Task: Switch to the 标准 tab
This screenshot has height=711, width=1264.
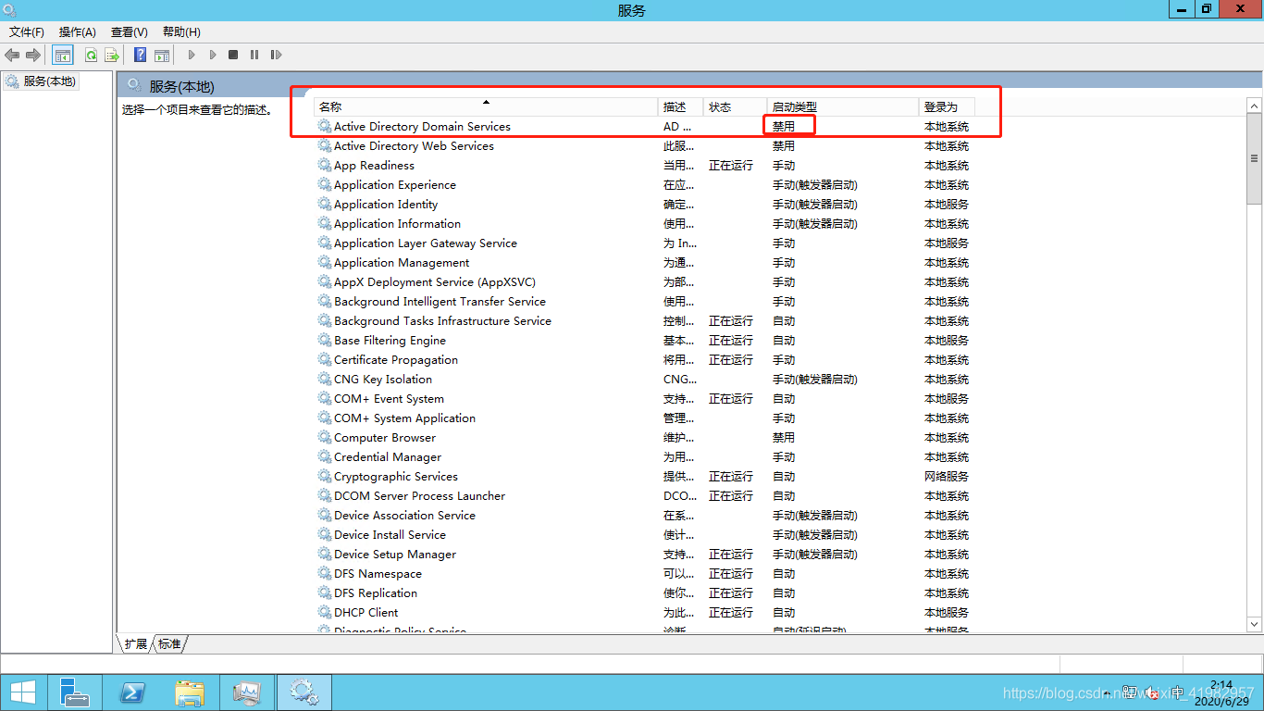Action: coord(169,644)
